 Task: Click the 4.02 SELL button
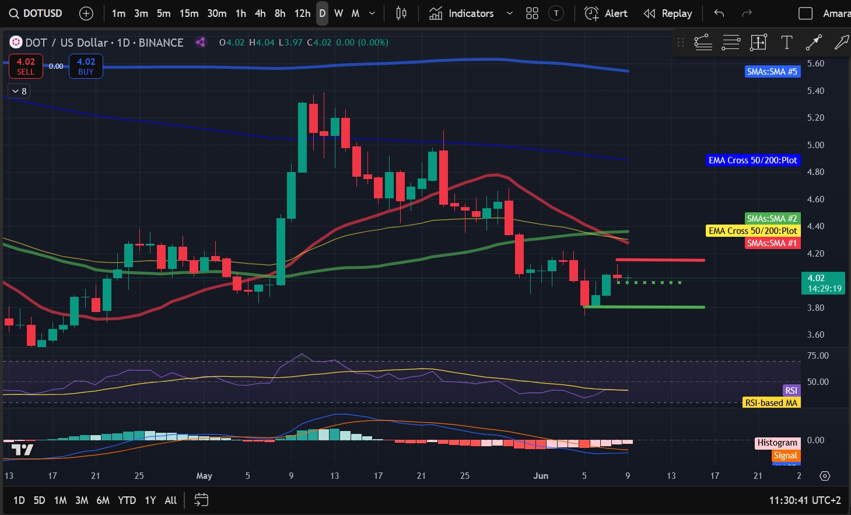click(26, 66)
